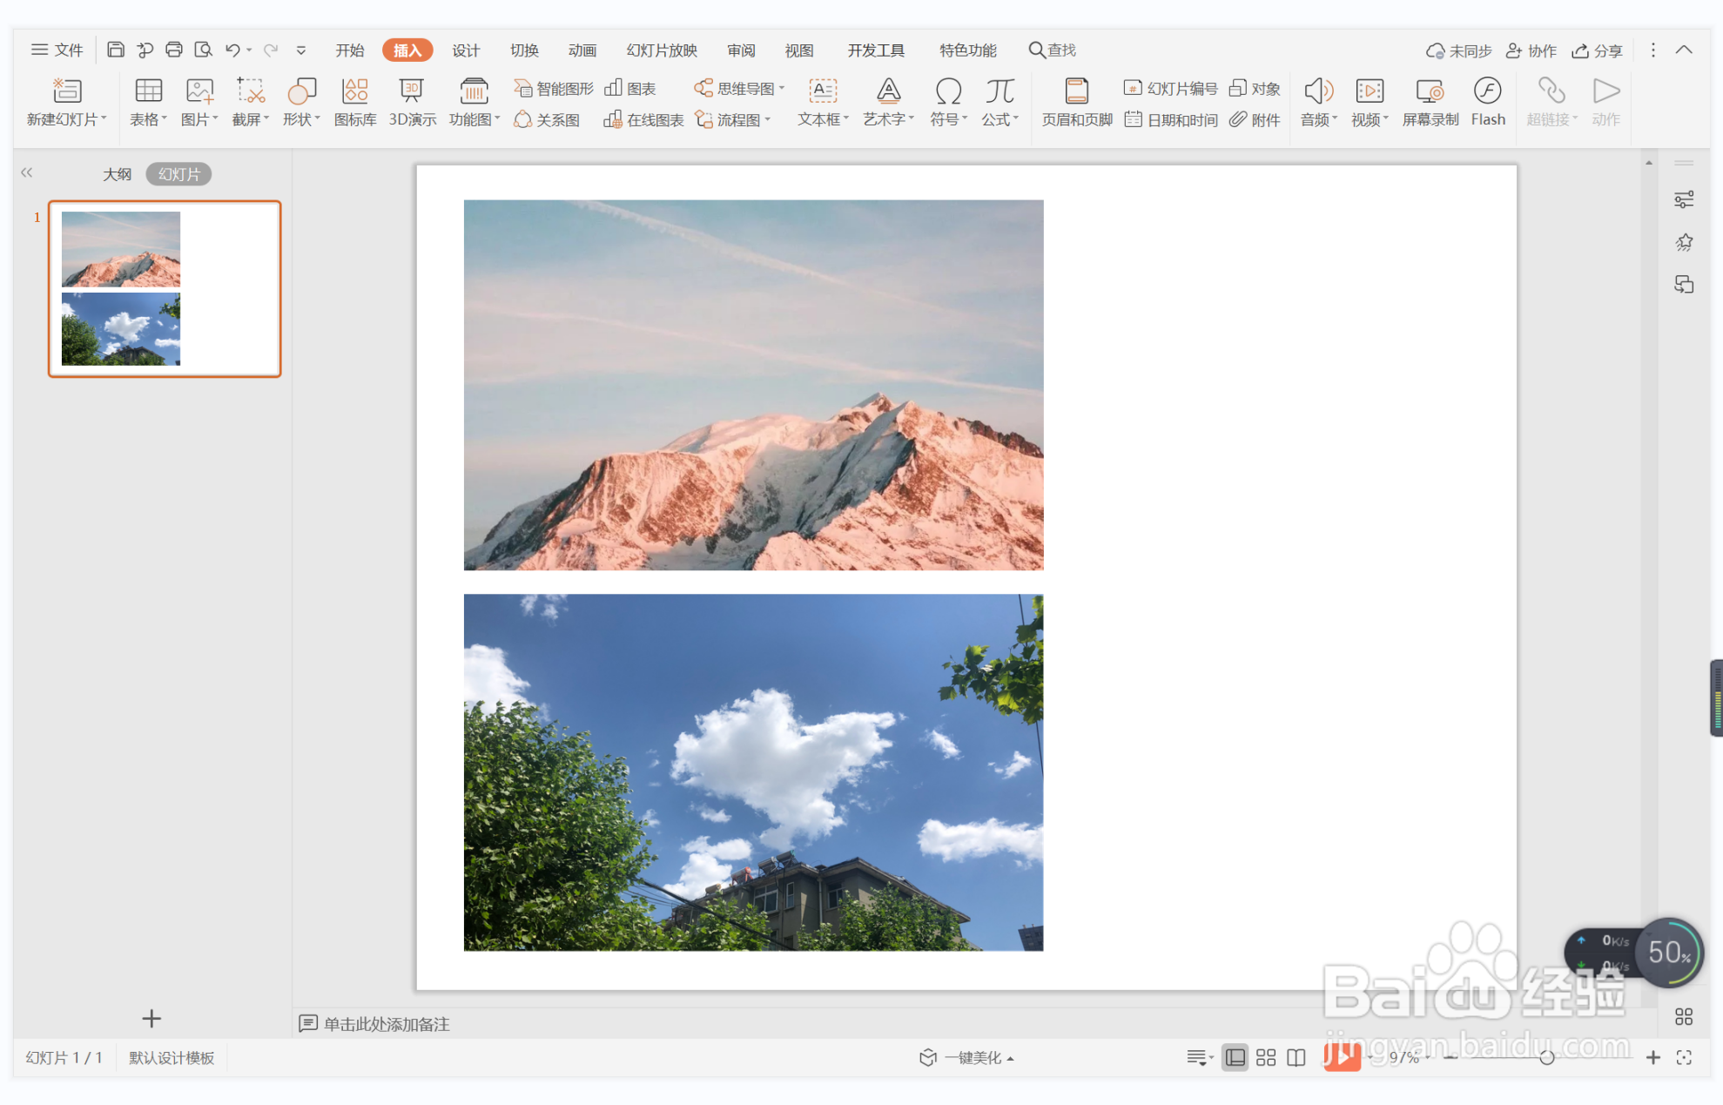Image resolution: width=1723 pixels, height=1105 pixels.
Task: Click the zoom in plus button
Action: coord(1652,1057)
